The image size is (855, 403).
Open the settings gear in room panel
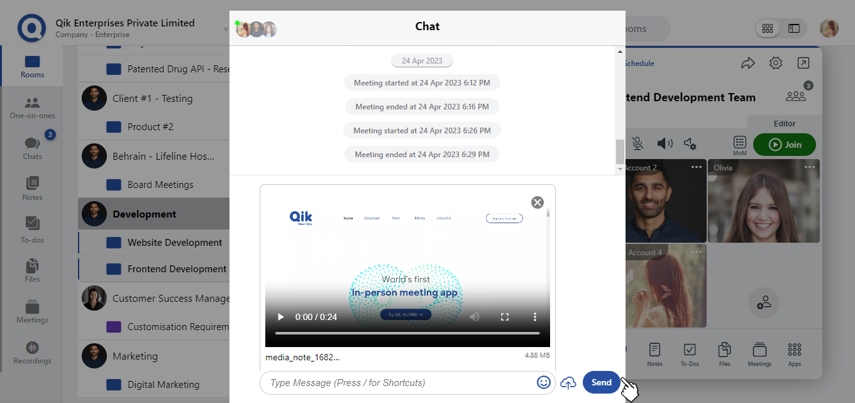[x=776, y=63]
